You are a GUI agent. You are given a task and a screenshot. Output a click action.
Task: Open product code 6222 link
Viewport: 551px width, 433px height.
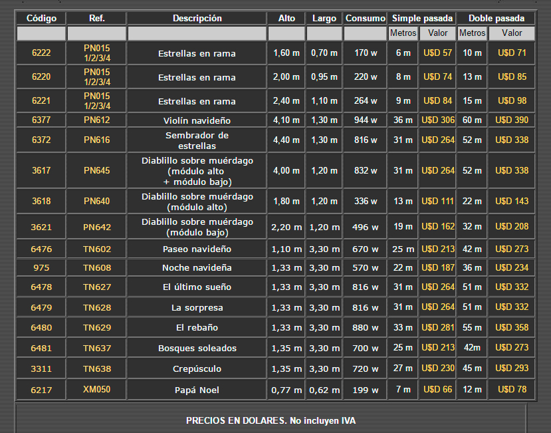pos(41,53)
